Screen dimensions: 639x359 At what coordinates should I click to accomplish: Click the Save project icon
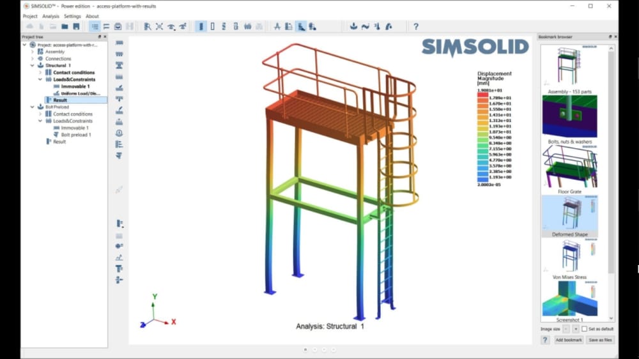(76, 26)
